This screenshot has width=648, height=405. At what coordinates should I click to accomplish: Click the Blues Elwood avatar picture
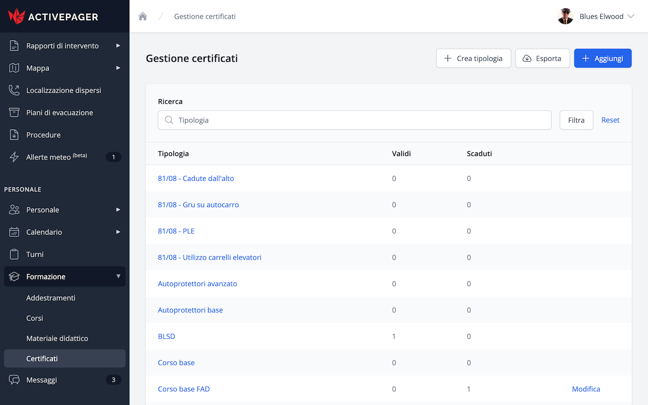(565, 16)
